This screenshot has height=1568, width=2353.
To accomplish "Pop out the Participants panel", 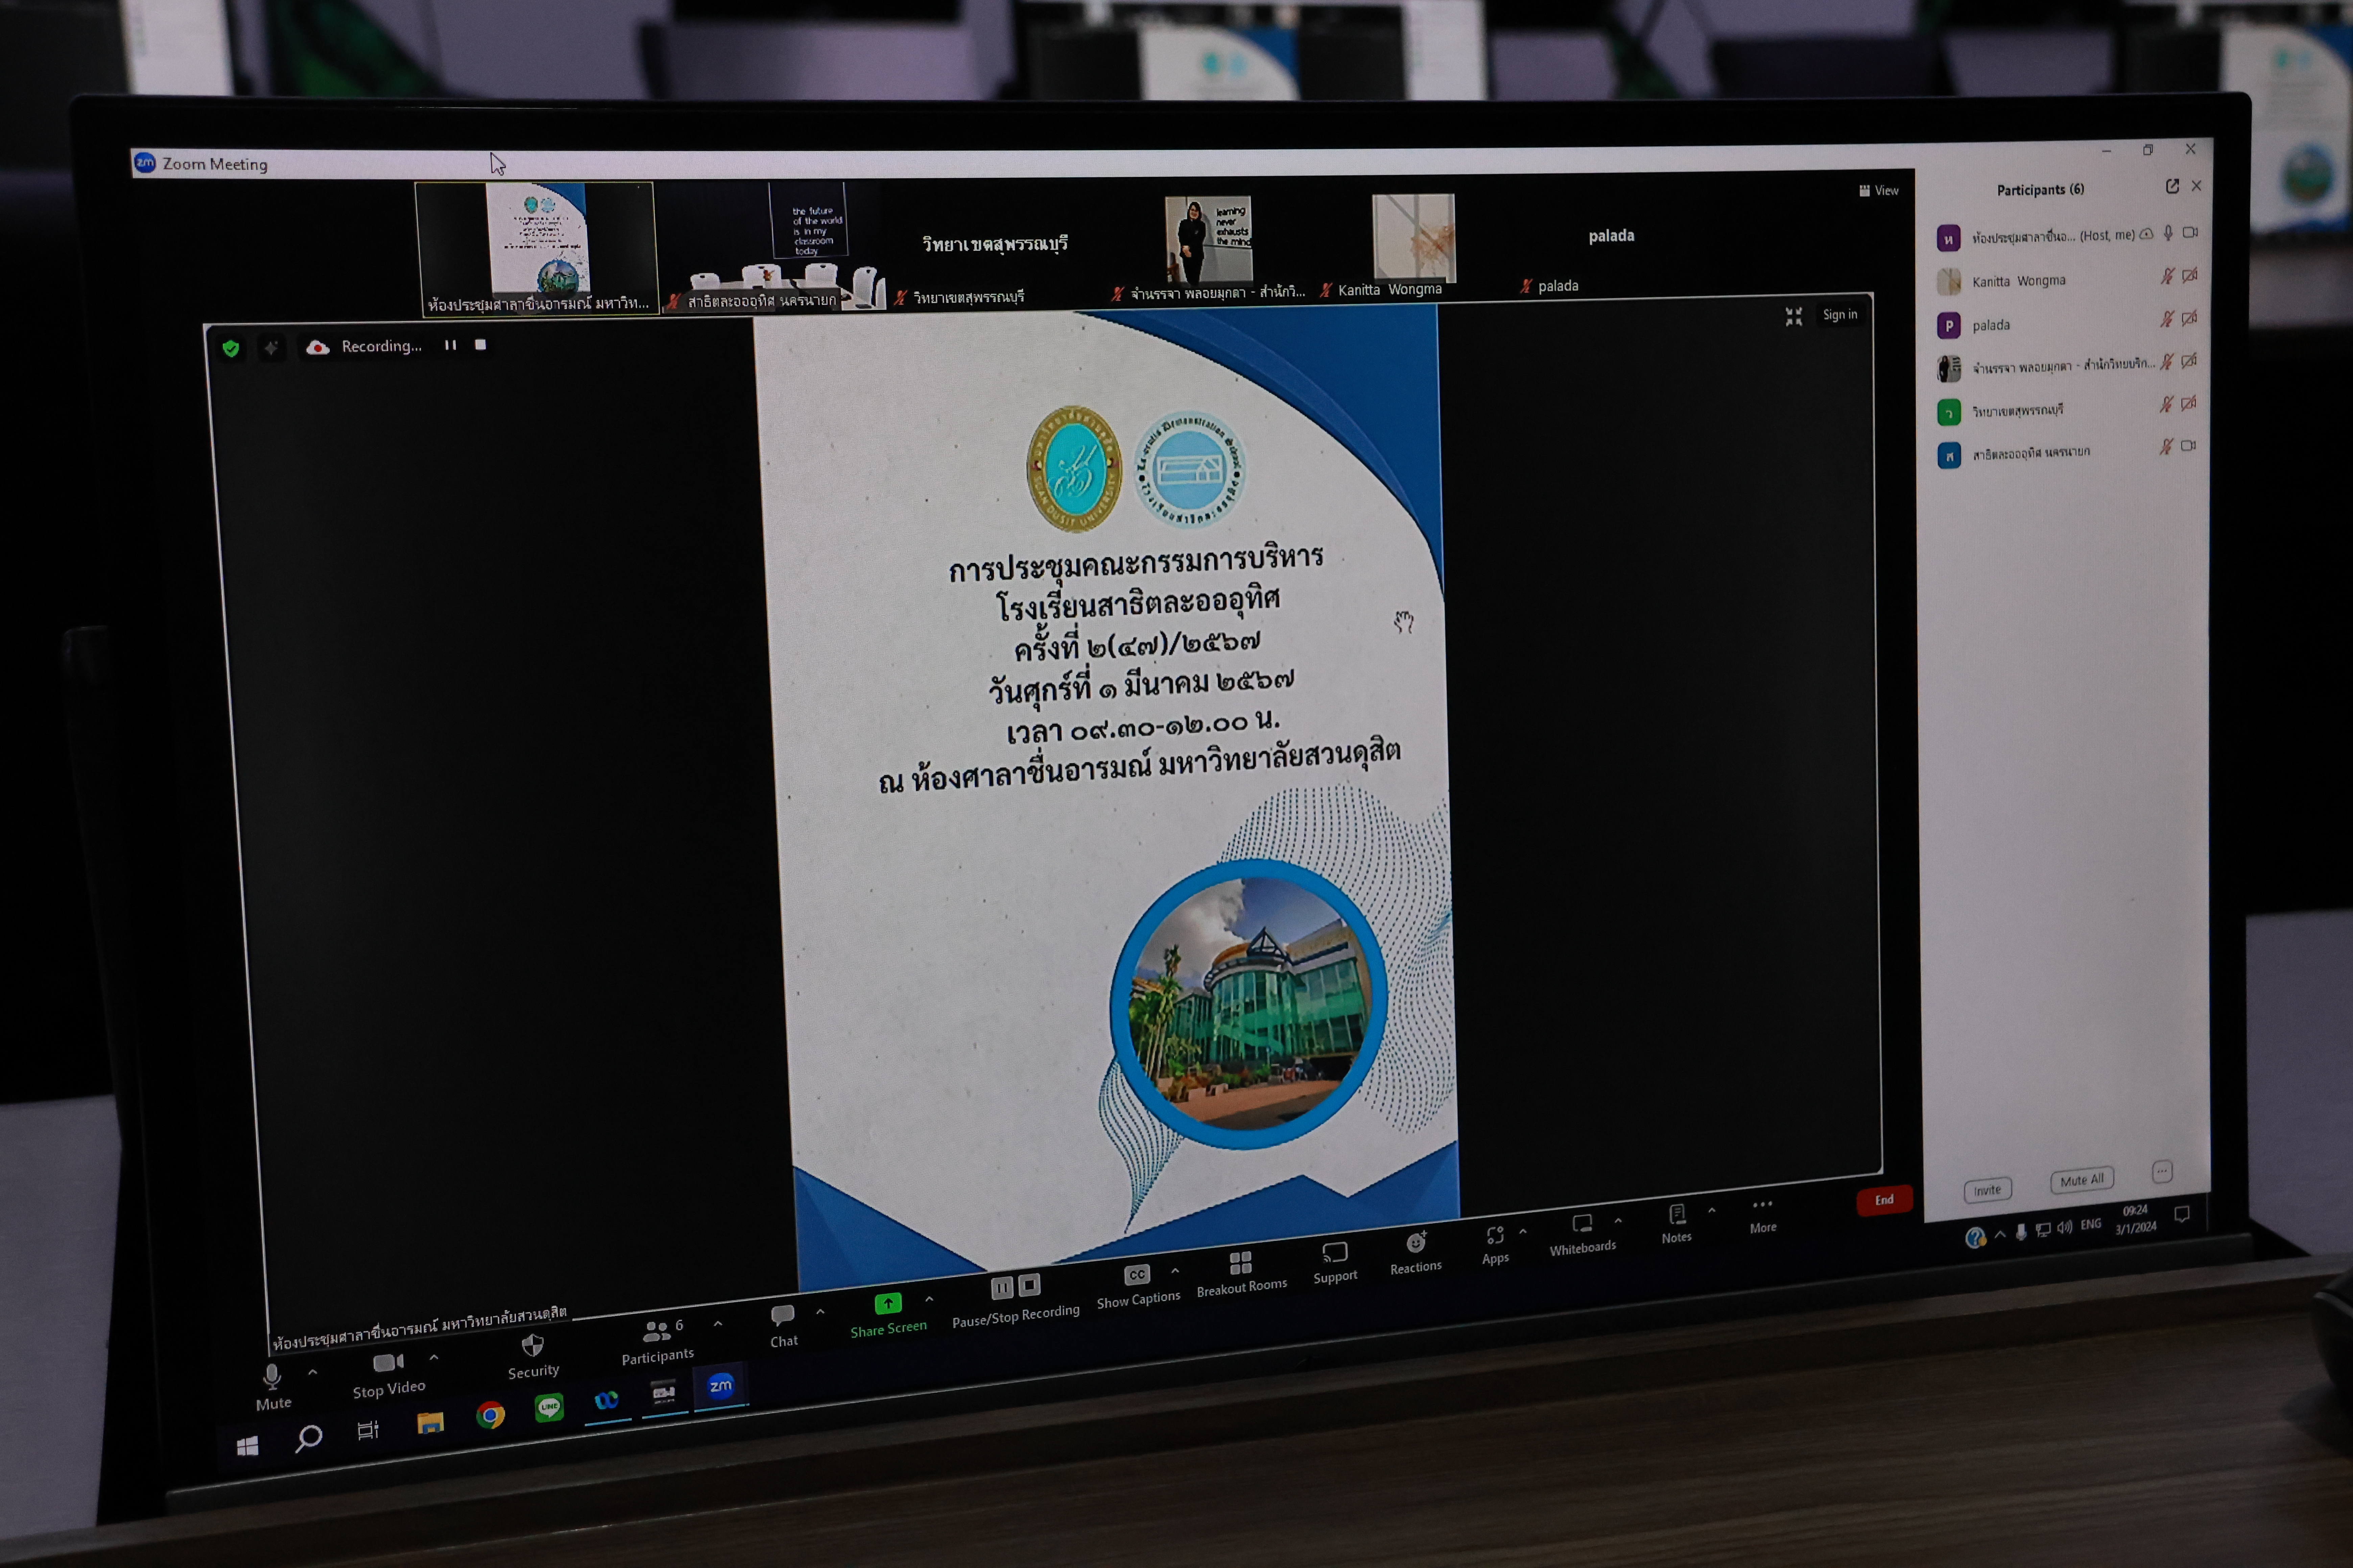I will pyautogui.click(x=2172, y=186).
